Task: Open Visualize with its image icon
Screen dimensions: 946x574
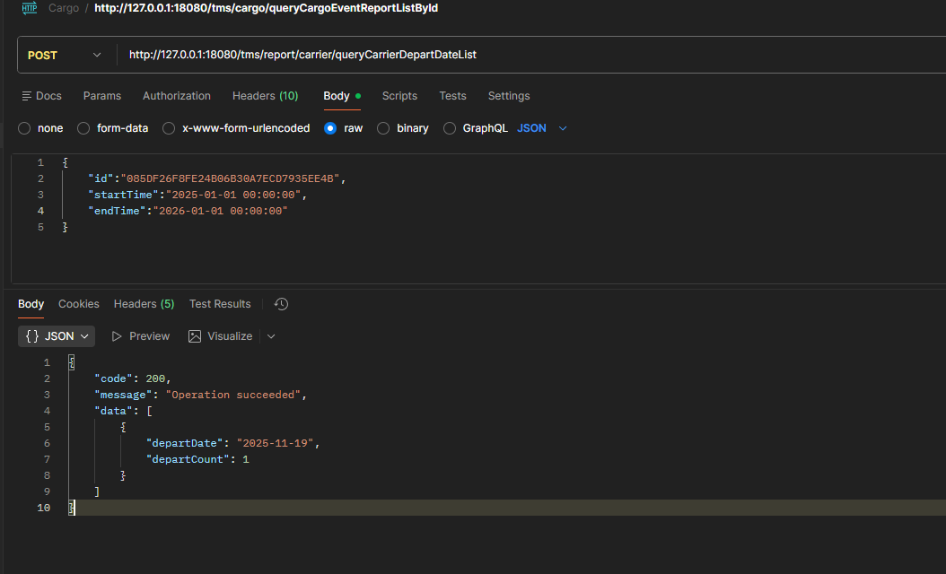Action: (x=195, y=336)
